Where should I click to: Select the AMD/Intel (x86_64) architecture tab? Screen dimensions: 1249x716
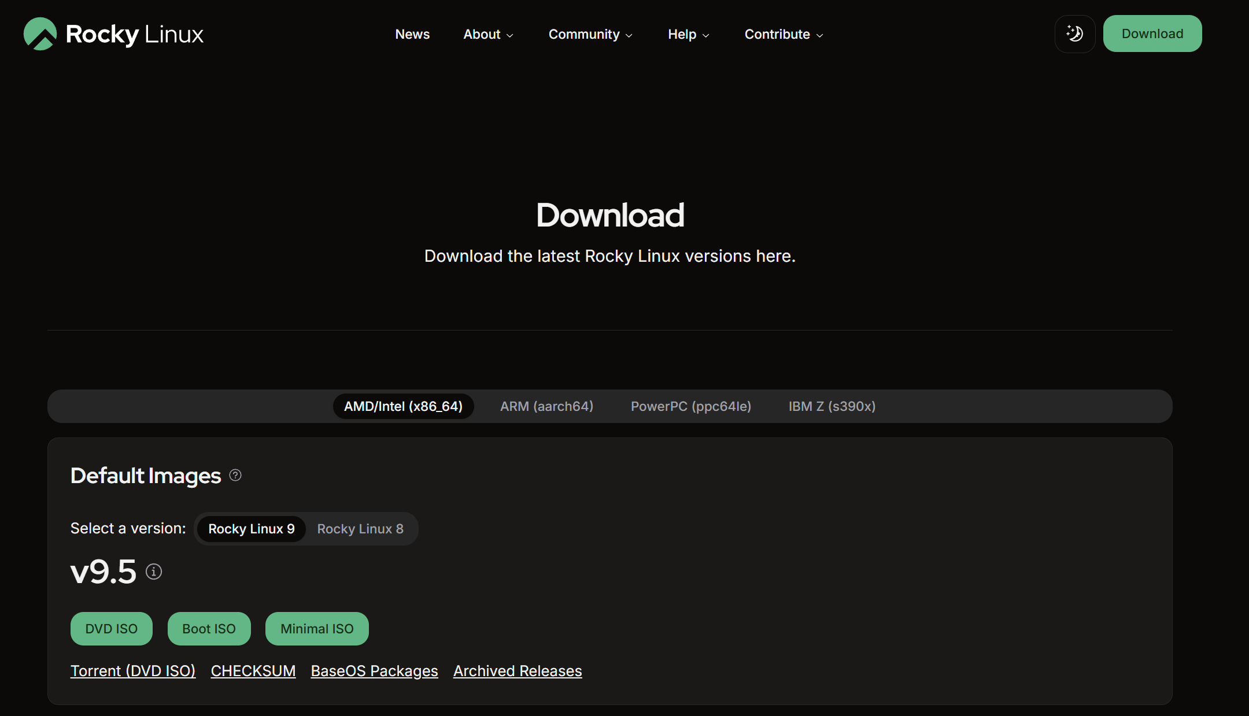[404, 406]
